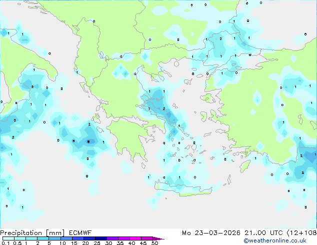Click the 'Precipitation [mm]' title text
The width and height of the screenshot is (317, 245).
click(32, 233)
